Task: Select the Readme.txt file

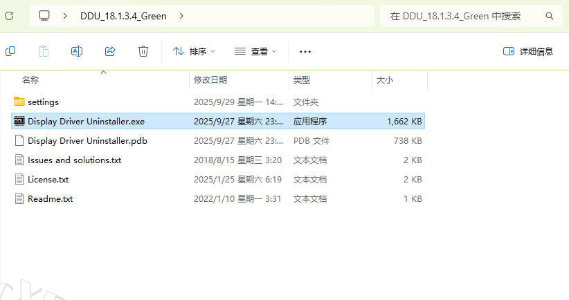Action: [50, 198]
